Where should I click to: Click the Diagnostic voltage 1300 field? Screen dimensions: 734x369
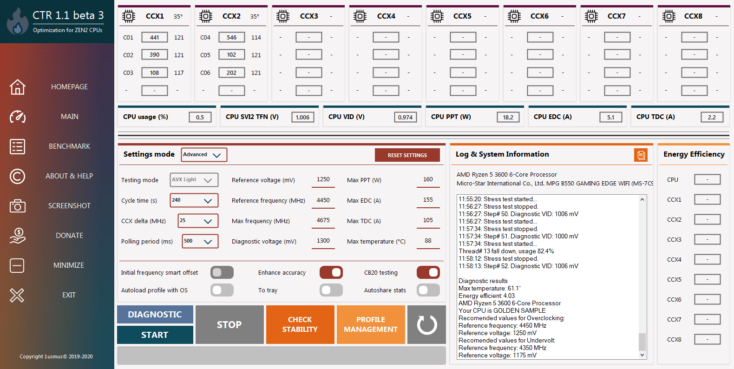pos(323,241)
